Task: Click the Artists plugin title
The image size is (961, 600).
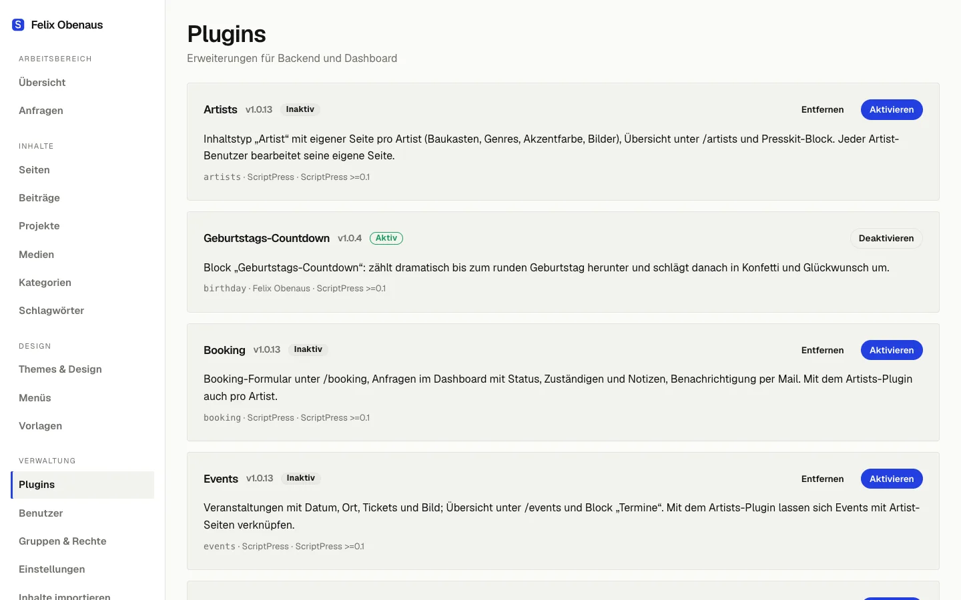Action: 220,109
